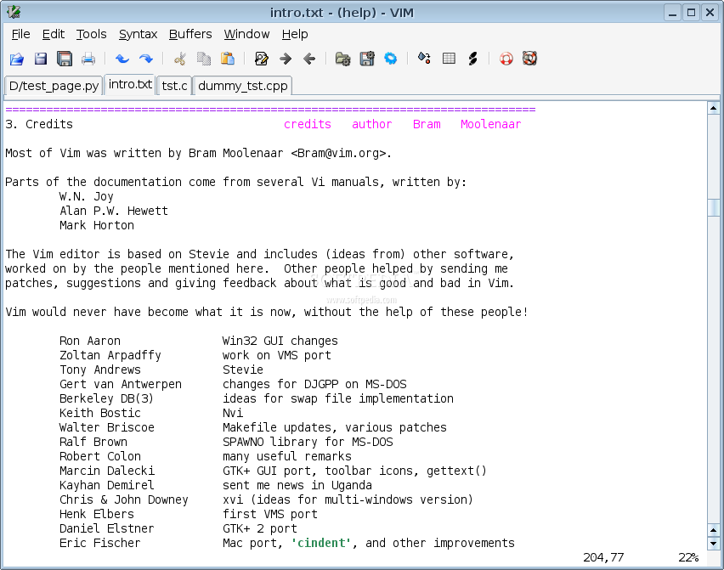
Task: Open the Help menu
Action: pos(295,34)
